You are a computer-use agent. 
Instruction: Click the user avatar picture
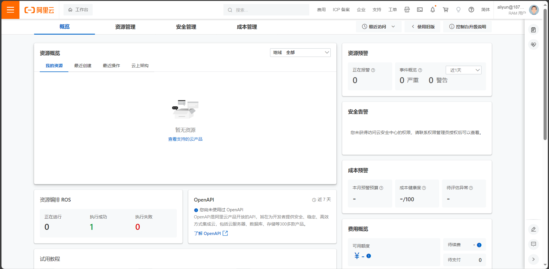pos(534,10)
